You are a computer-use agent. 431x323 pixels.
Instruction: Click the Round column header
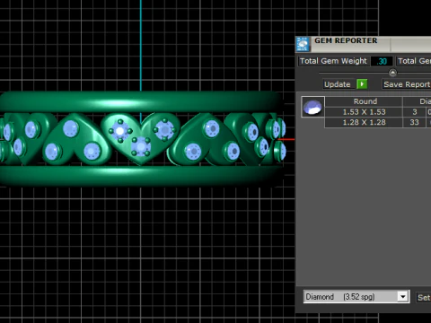tap(364, 101)
